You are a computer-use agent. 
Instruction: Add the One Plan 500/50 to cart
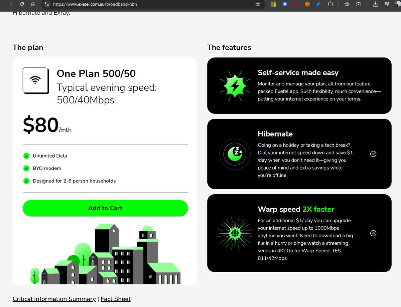pyautogui.click(x=105, y=208)
